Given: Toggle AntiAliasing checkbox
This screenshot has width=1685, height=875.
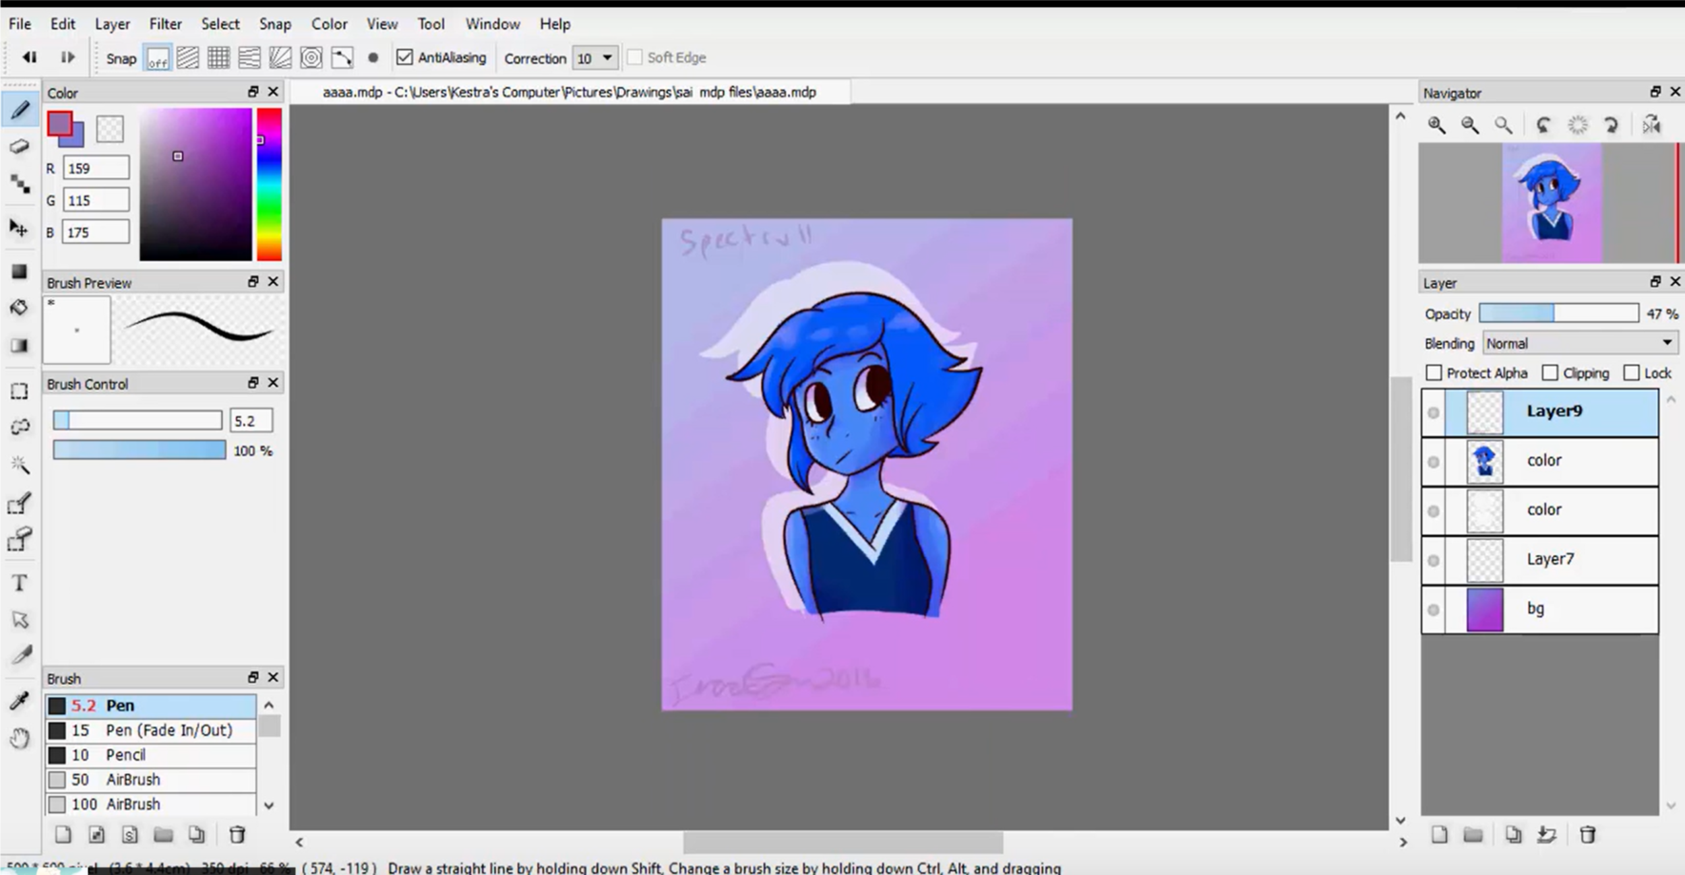Looking at the screenshot, I should coord(404,57).
